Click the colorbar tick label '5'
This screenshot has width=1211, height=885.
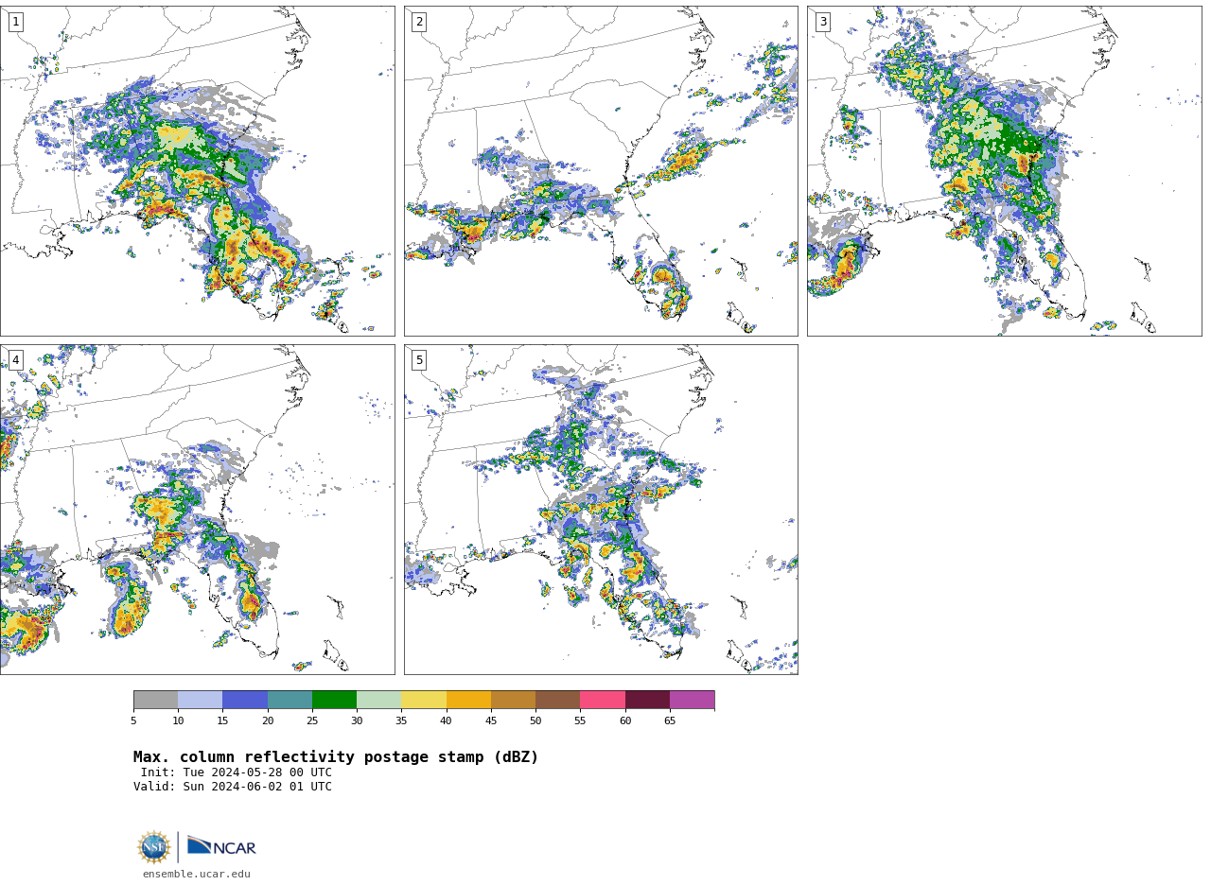[x=133, y=720]
